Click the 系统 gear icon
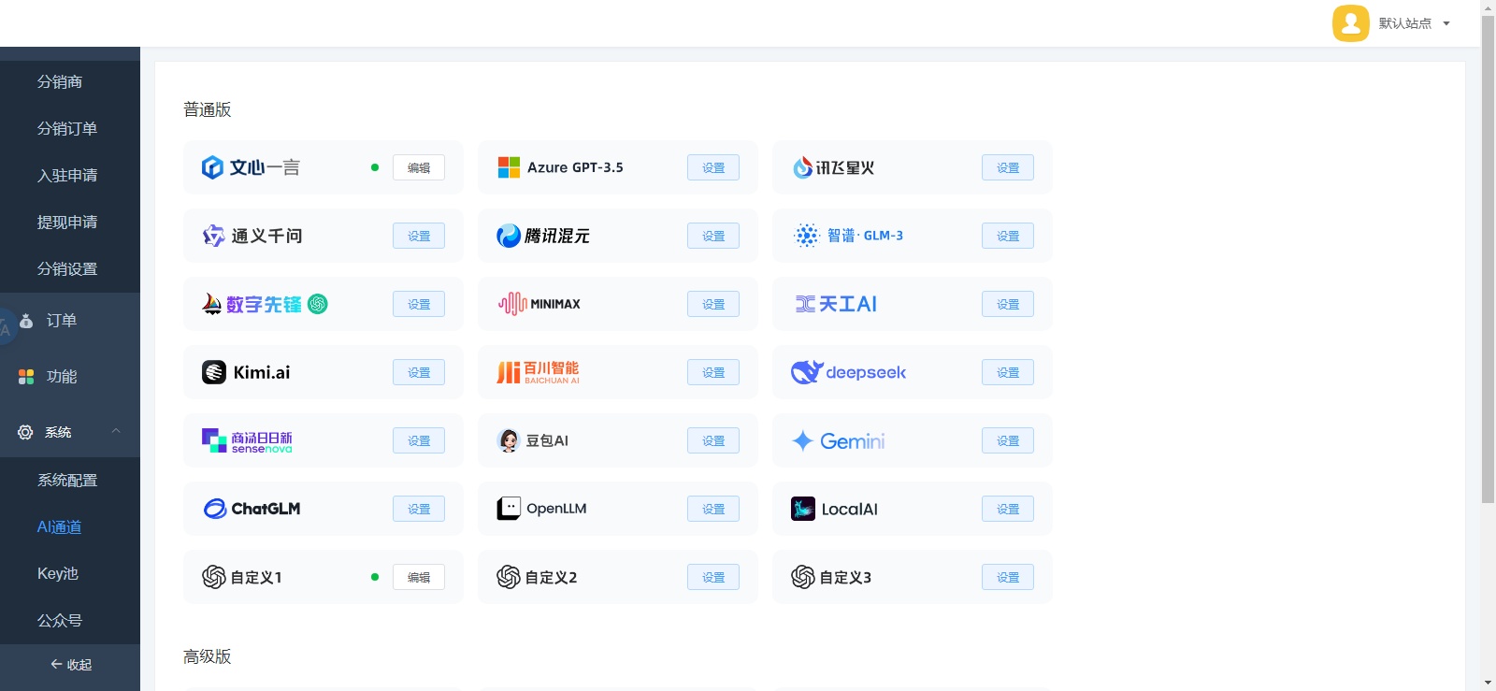 click(x=25, y=432)
